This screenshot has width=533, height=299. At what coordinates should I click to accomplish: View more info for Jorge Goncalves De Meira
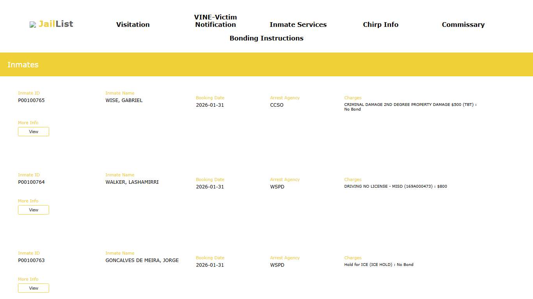point(34,288)
